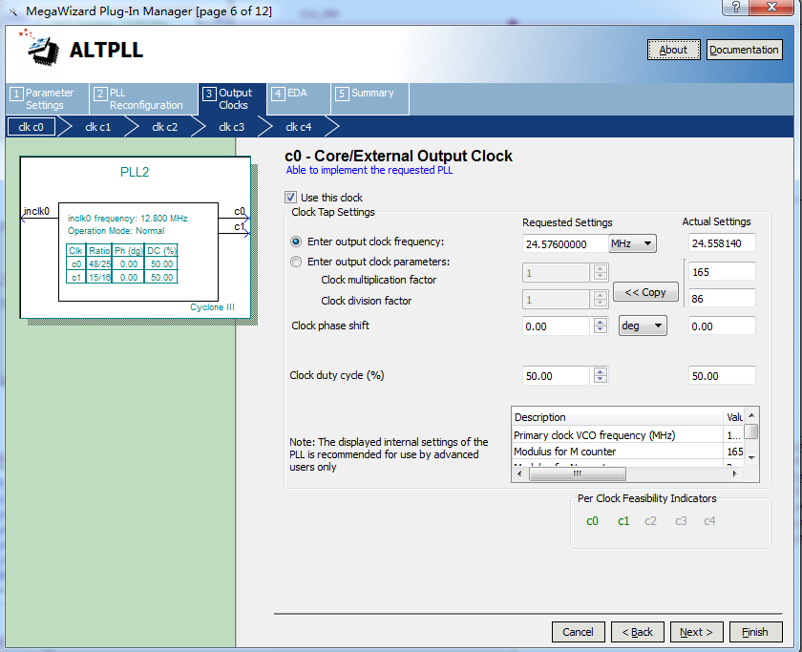Switch to the Parameter Settings tab

(x=47, y=98)
